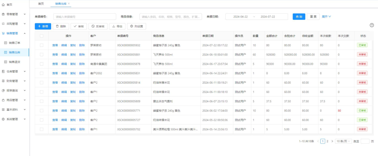Expand more filters with 展开
This screenshot has height=156, width=378.
tap(326, 16)
